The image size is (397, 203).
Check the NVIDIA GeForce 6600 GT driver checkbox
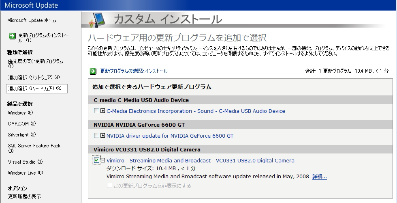[96, 136]
